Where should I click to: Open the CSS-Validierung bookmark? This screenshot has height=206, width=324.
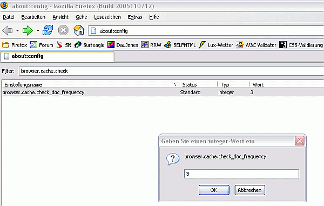tap(301, 45)
